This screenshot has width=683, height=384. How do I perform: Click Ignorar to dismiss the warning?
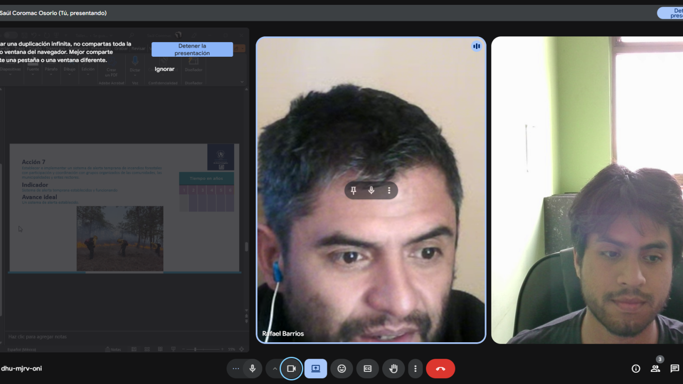pos(164,69)
